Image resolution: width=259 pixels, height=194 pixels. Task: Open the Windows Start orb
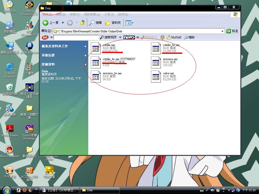(7, 190)
